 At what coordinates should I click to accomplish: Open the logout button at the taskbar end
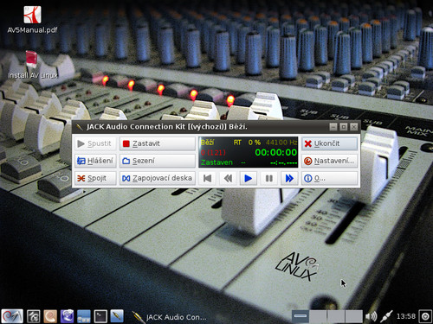coord(425,316)
